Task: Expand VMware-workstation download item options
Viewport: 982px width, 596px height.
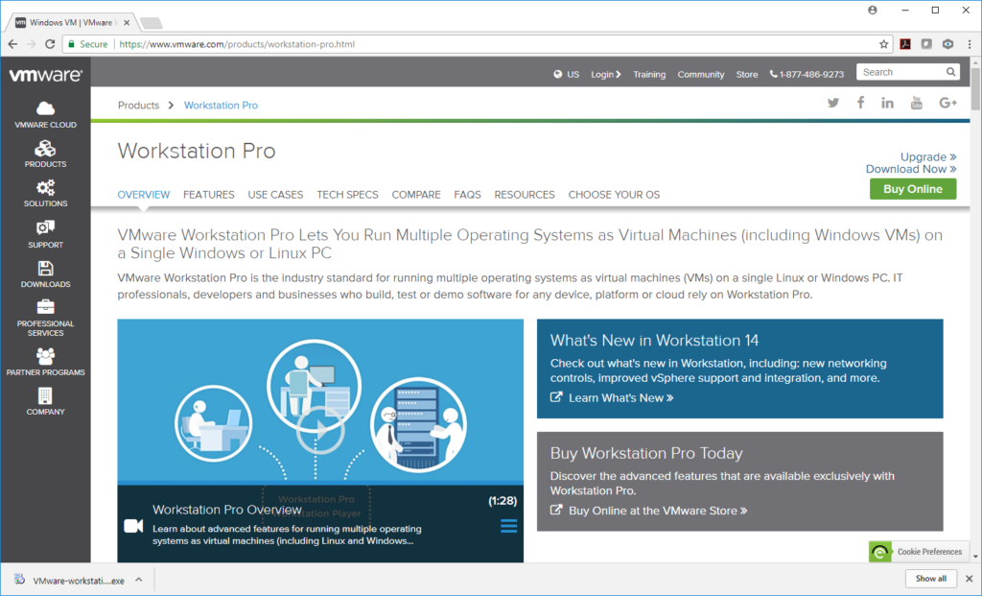Action: click(139, 580)
